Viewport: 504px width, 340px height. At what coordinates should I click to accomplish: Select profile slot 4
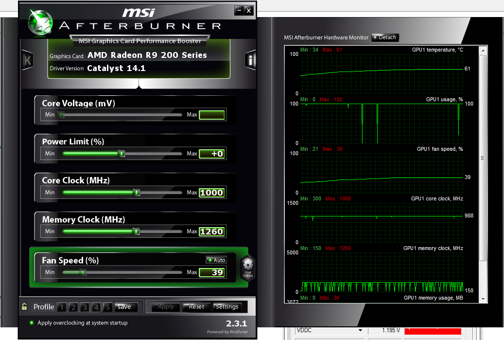tap(96, 307)
